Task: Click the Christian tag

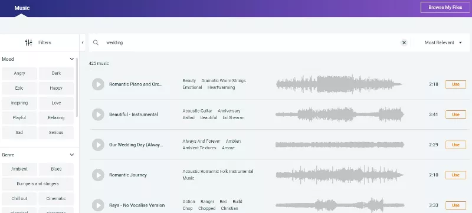Action: (x=230, y=208)
